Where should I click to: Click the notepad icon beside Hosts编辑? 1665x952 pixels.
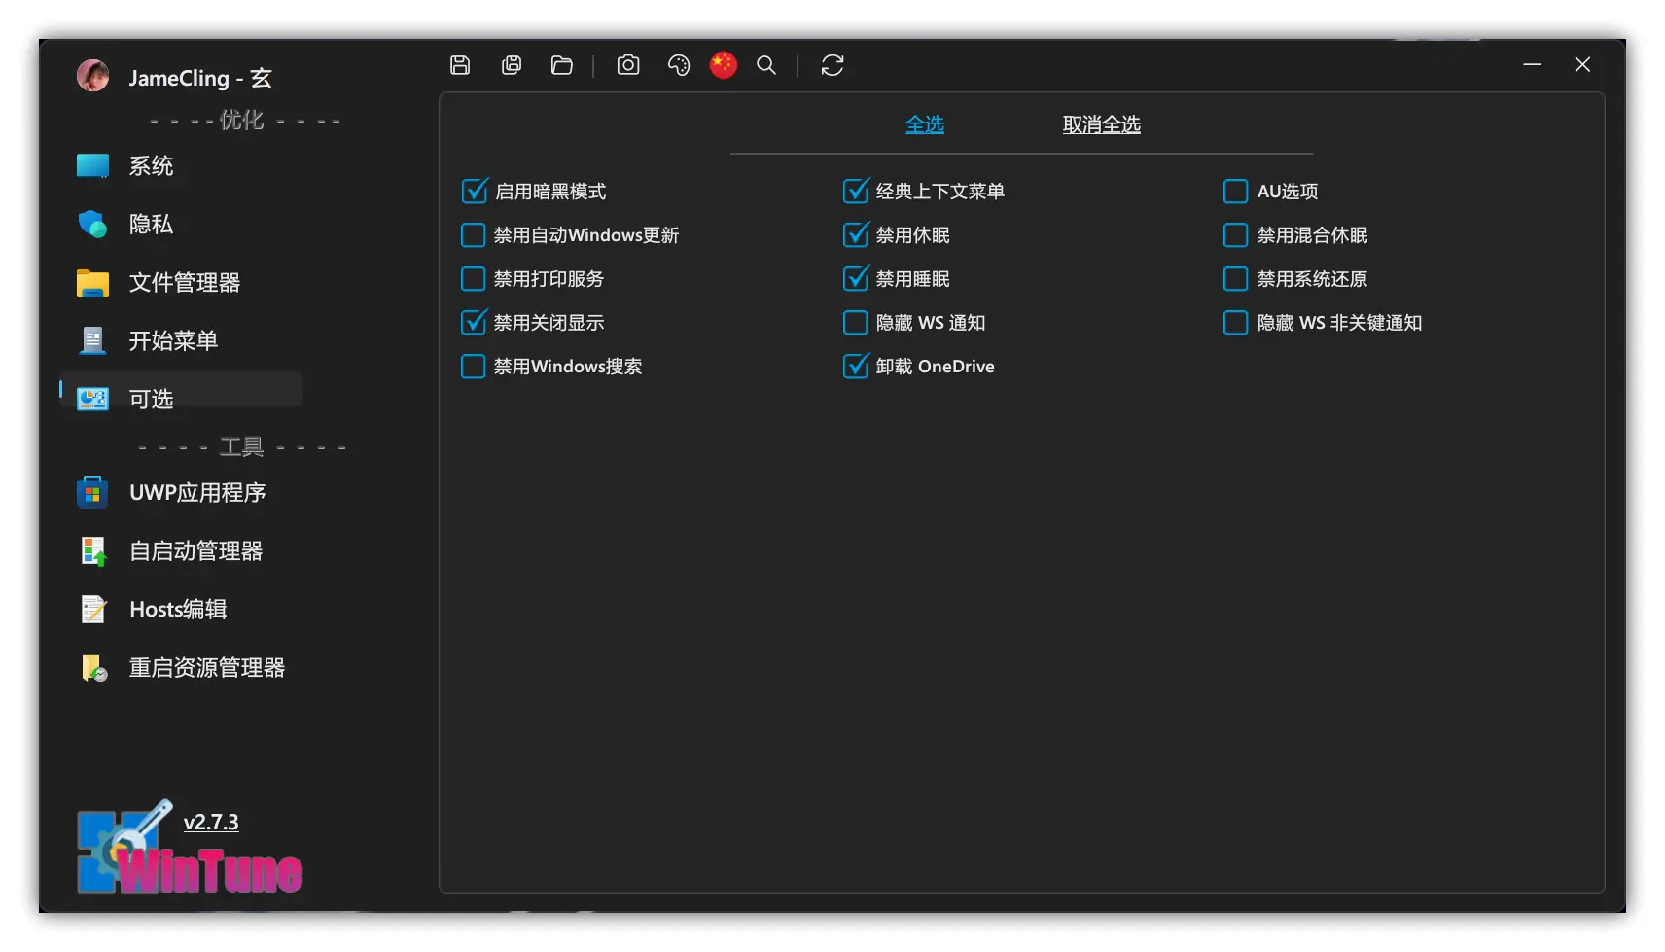coord(93,609)
